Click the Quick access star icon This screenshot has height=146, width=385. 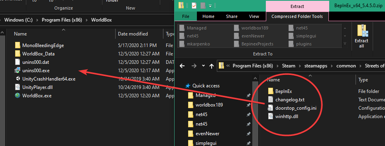click(x=188, y=86)
